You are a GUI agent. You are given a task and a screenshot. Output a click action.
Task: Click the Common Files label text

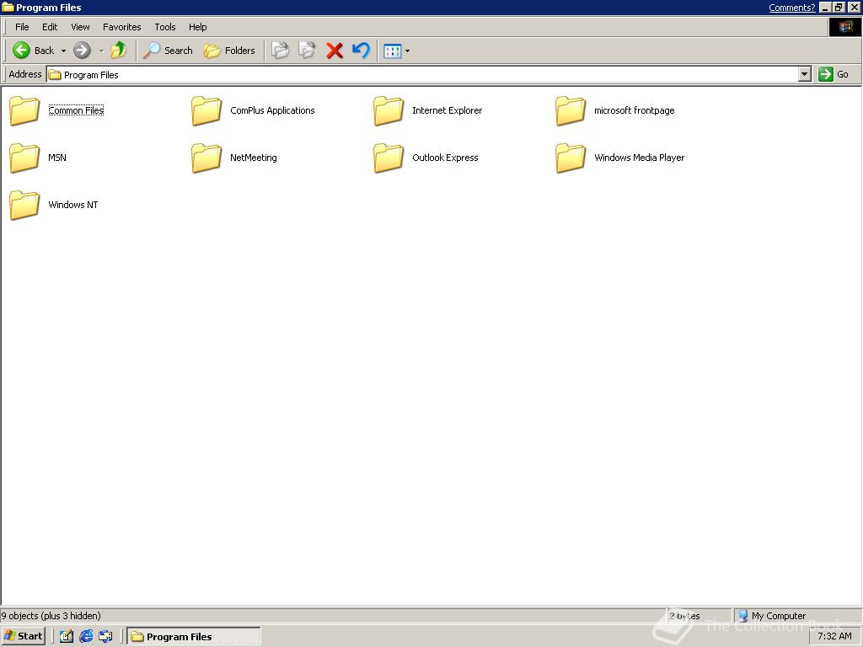pyautogui.click(x=76, y=110)
